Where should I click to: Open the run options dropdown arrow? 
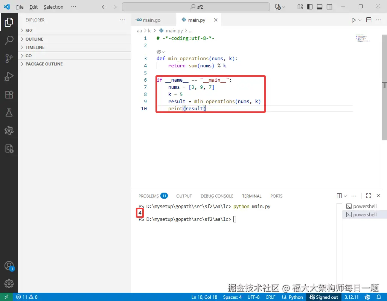(x=360, y=20)
